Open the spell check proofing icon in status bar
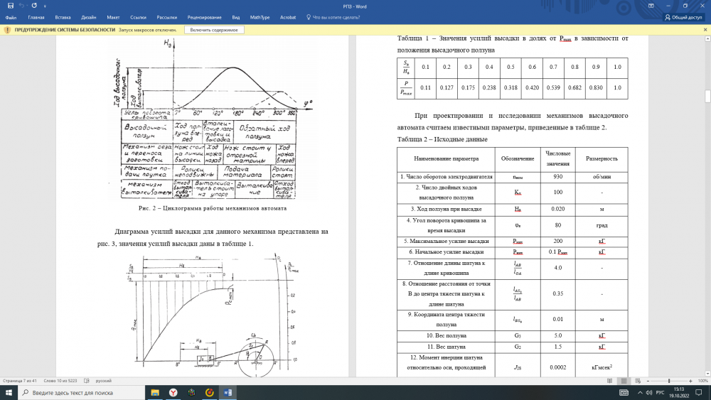This screenshot has width=711, height=400. coord(88,380)
